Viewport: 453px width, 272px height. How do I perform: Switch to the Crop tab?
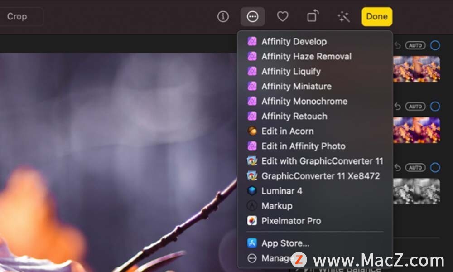coord(17,16)
